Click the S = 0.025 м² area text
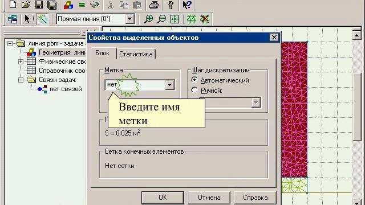This screenshot has height=205, width=365. [x=123, y=133]
